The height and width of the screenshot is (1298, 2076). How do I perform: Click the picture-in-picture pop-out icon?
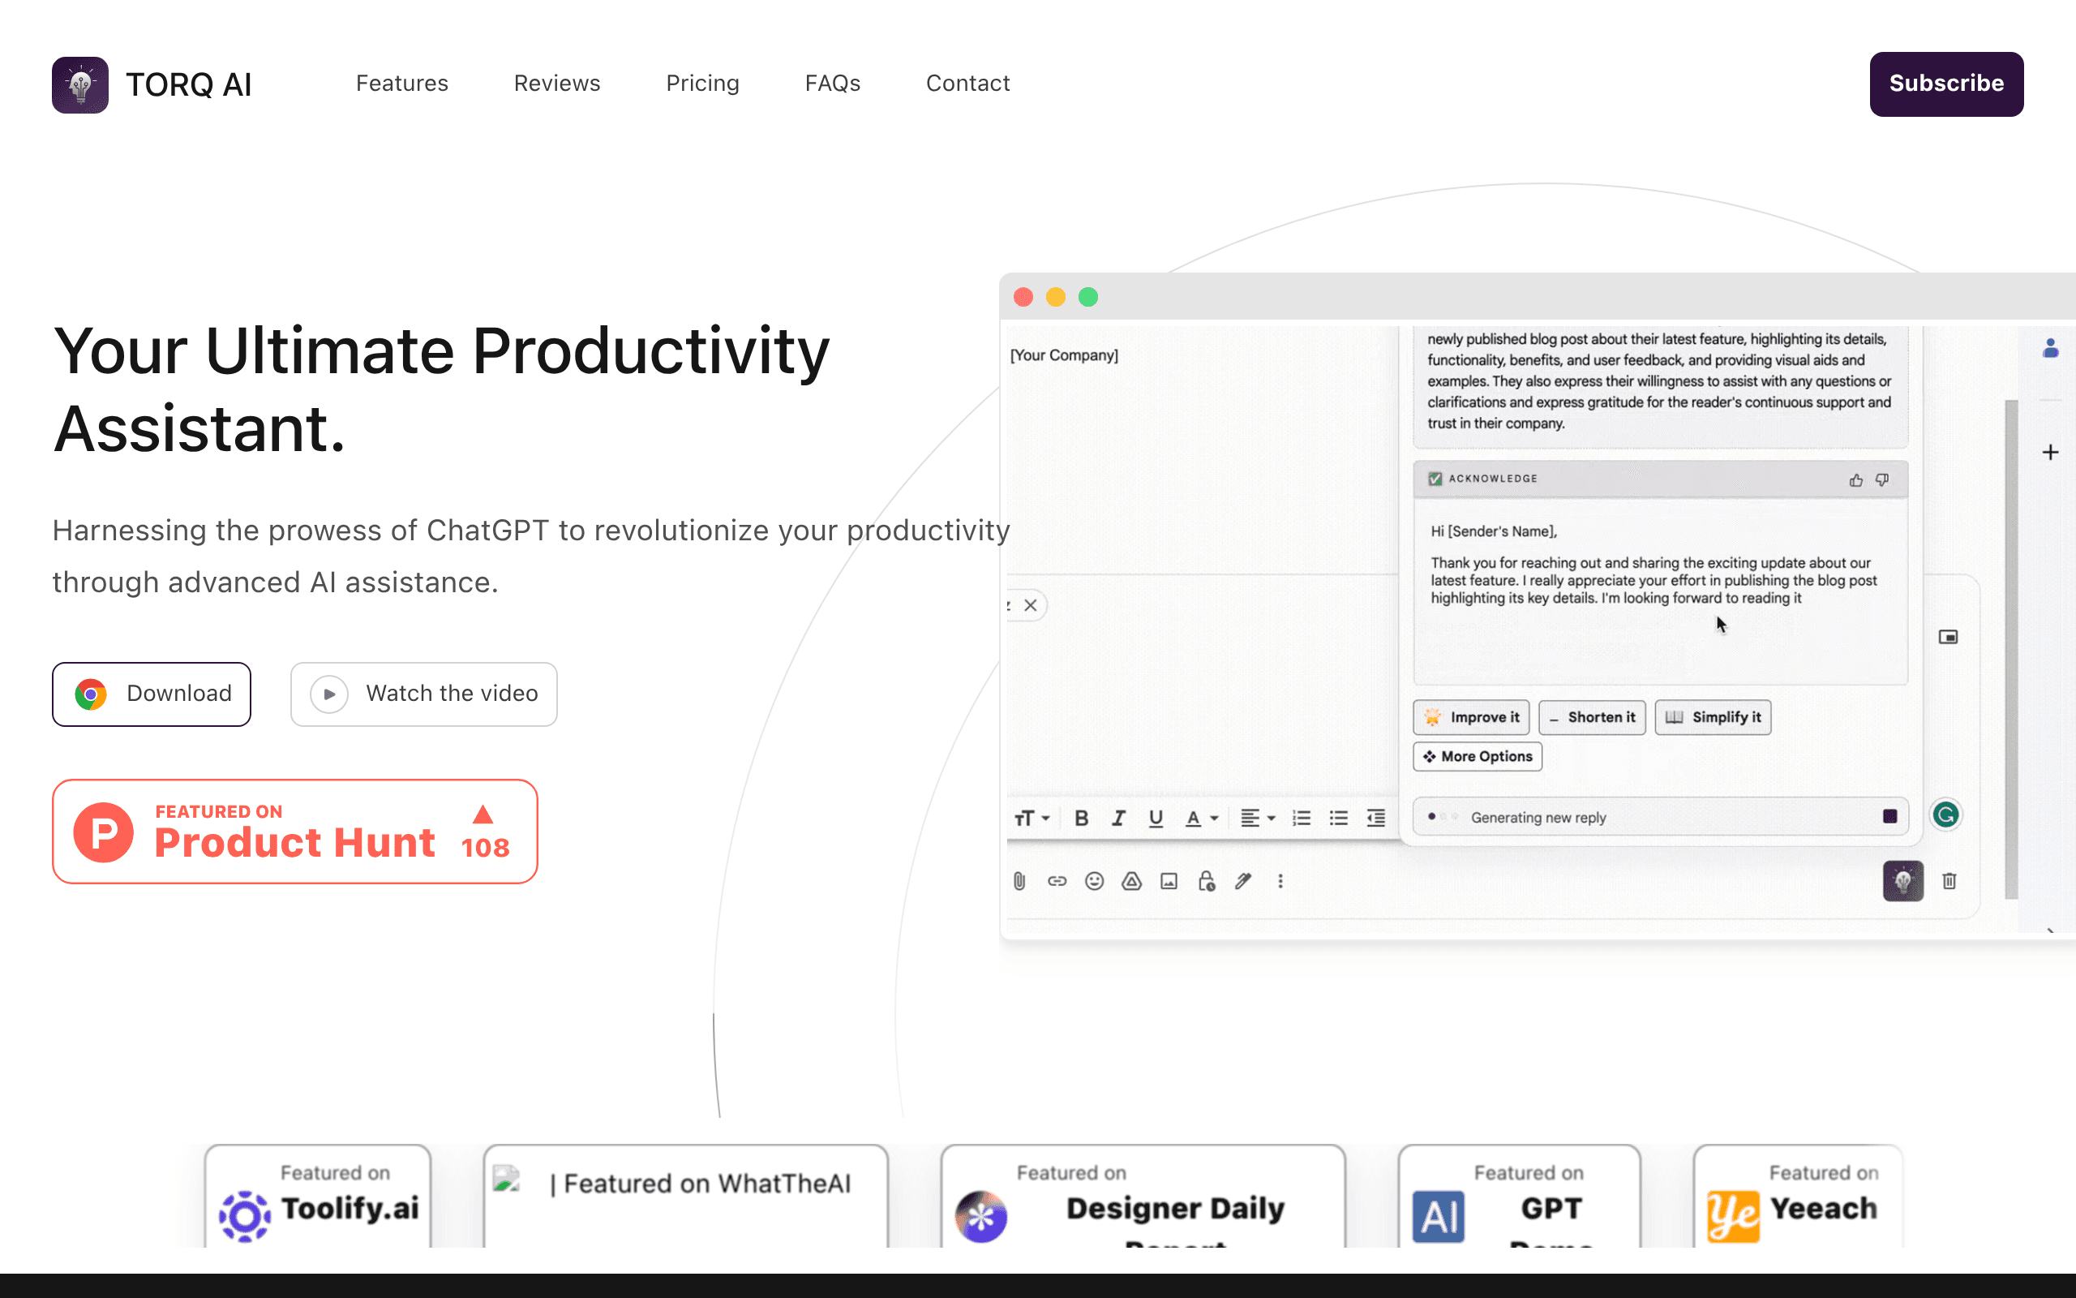coord(1948,637)
